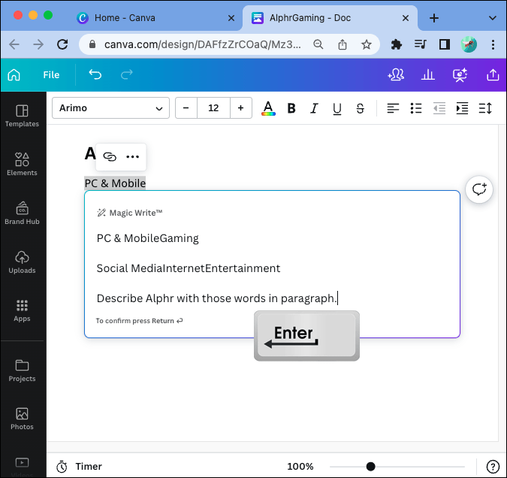Open the File menu
This screenshot has height=478, width=507.
pyautogui.click(x=51, y=74)
